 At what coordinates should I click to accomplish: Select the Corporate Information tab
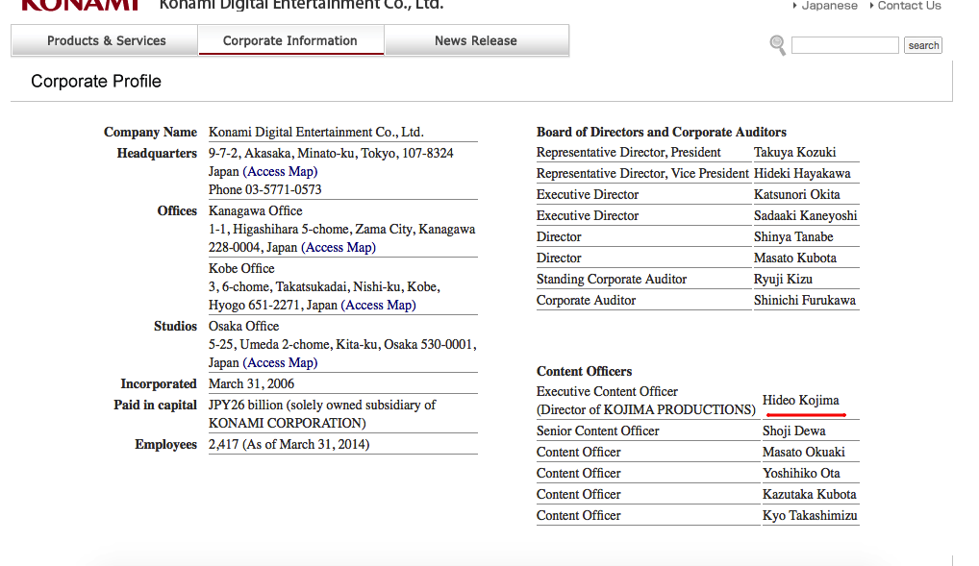290,40
